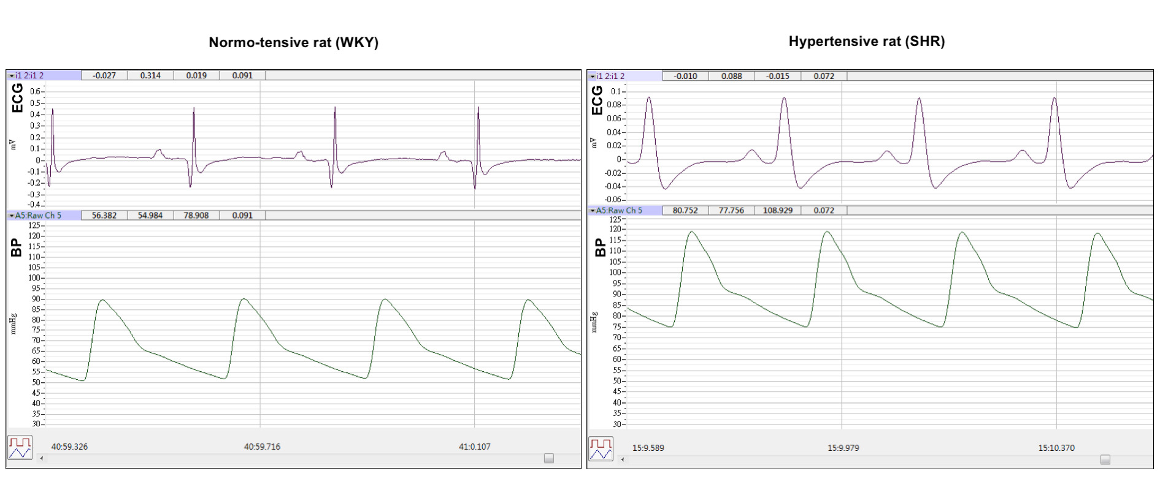This screenshot has width=1160, height=479.
Task: Click the 40:59.326 time label
Action: (x=69, y=447)
